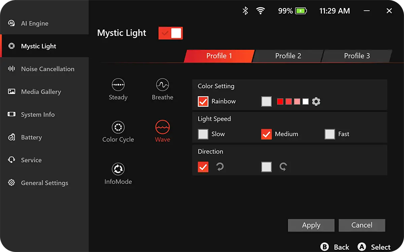Open the AI Engine sidebar icon

point(11,23)
